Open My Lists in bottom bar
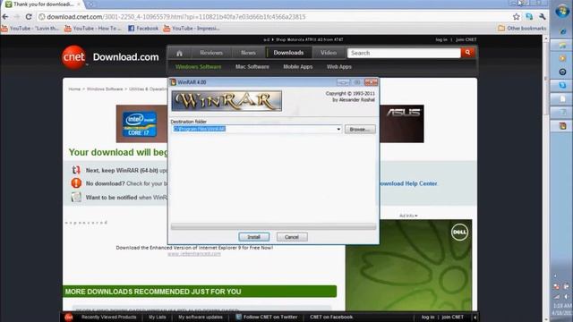The height and width of the screenshot is (322, 573). coord(158,317)
